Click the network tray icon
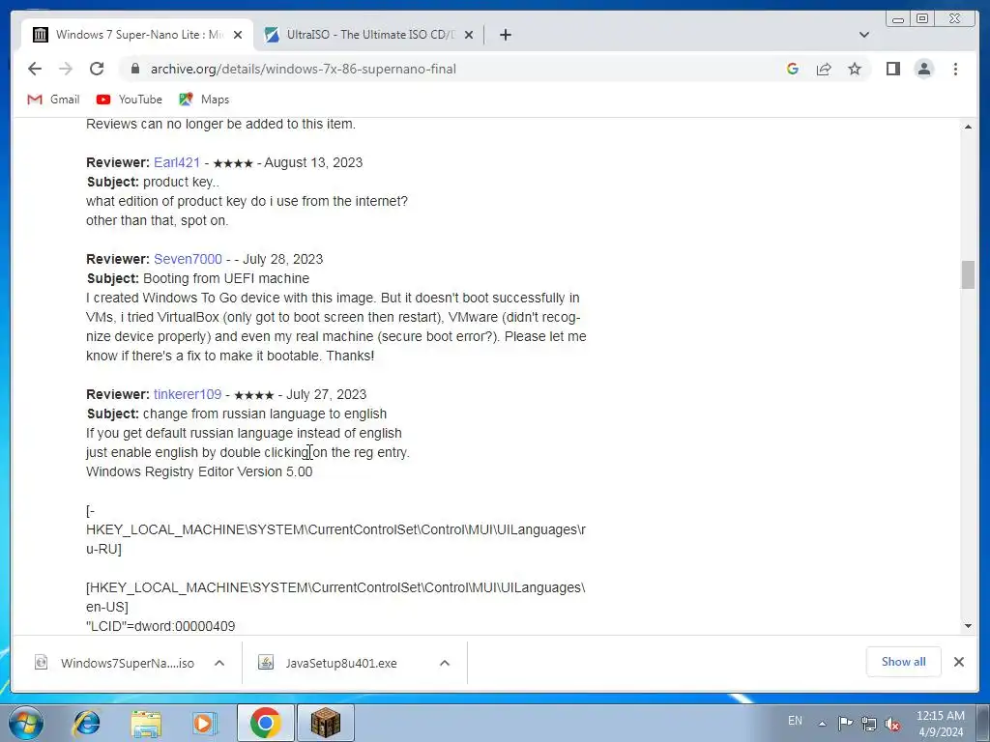 coord(869,724)
